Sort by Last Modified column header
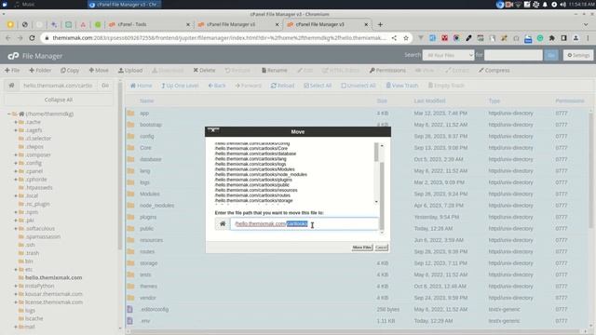Screen dimensions: 596x335 coord(429,100)
